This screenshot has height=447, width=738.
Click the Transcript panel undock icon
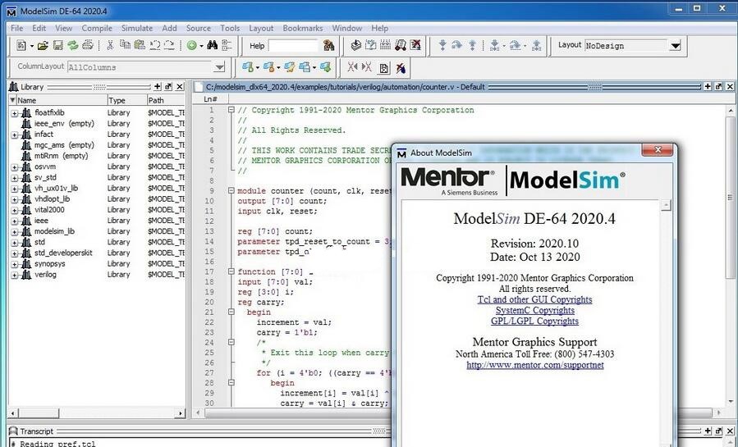point(718,431)
